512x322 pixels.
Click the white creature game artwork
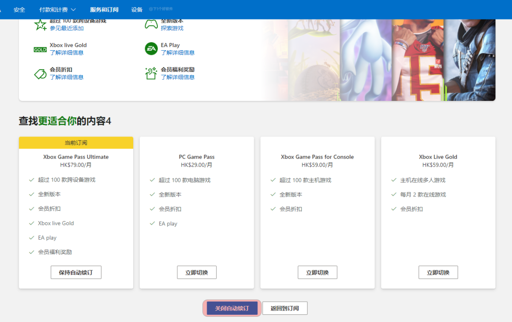[x=366, y=60]
